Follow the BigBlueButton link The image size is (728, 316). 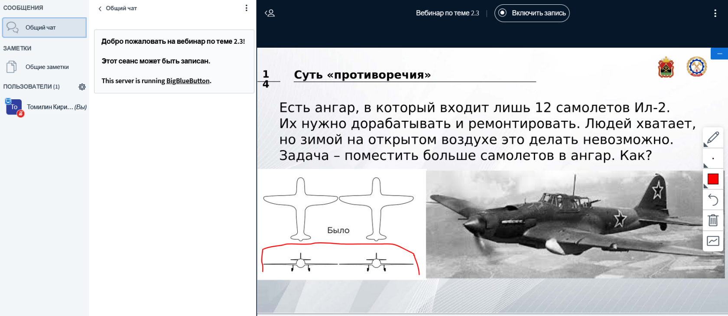tap(188, 81)
